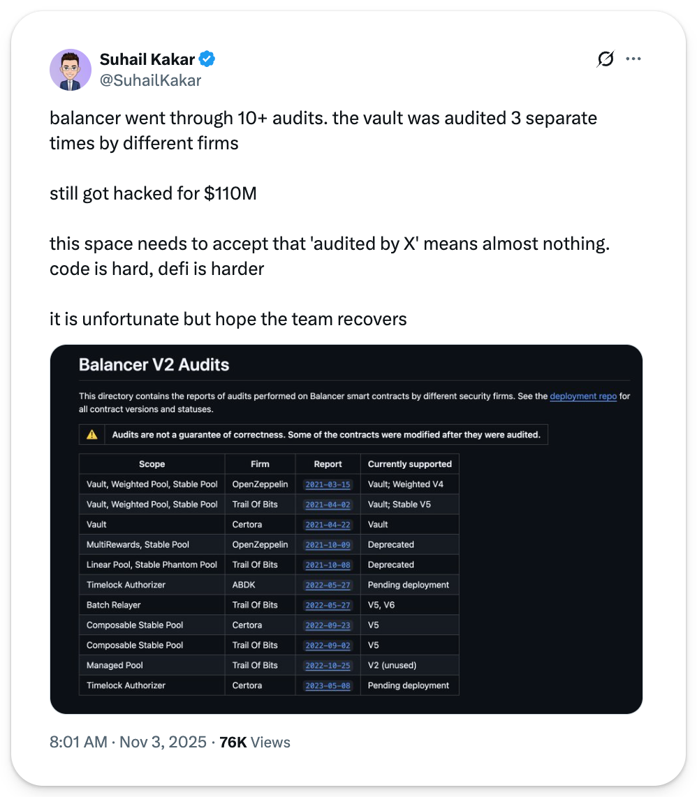Click the tweet timestamp 8:01 AM Nov 3, 2025

pyautogui.click(x=128, y=742)
